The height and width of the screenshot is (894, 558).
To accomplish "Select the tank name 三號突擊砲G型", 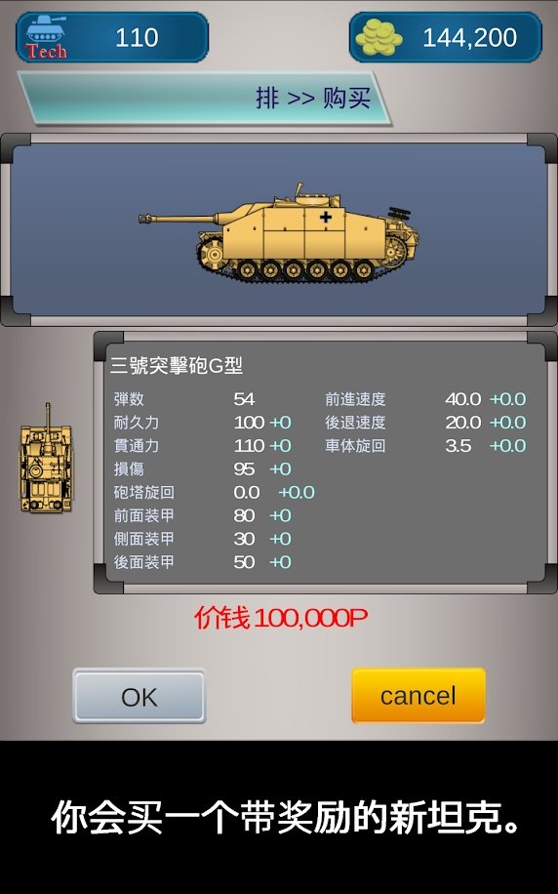I will pos(177,365).
